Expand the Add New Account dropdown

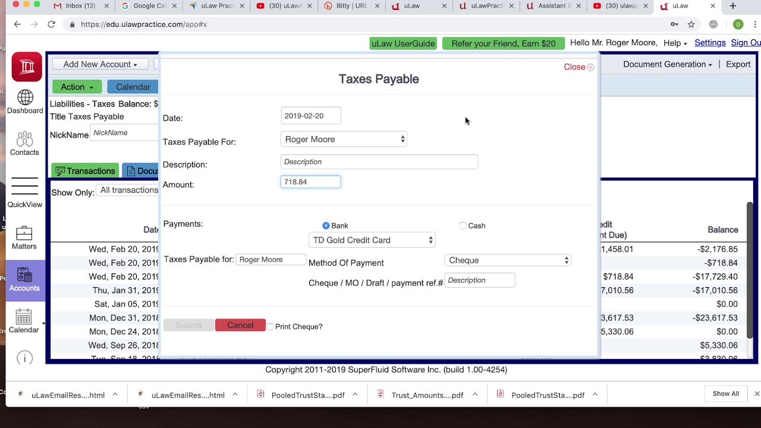[100, 64]
